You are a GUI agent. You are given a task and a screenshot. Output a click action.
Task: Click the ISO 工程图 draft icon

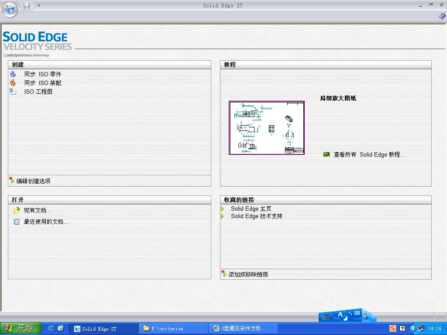[x=13, y=92]
